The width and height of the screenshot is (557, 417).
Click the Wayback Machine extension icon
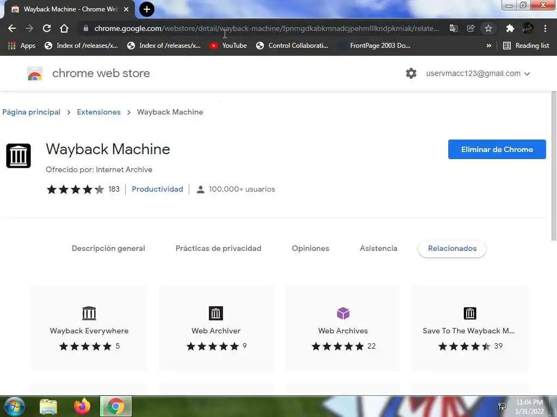pyautogui.click(x=18, y=156)
